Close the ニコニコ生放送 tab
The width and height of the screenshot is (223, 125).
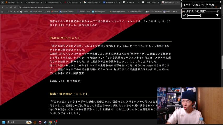click(x=139, y=2)
